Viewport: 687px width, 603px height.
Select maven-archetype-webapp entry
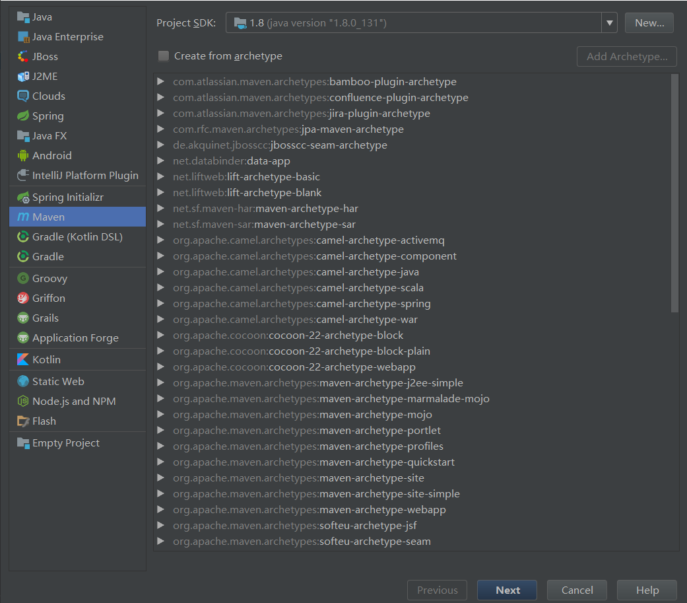(310, 510)
